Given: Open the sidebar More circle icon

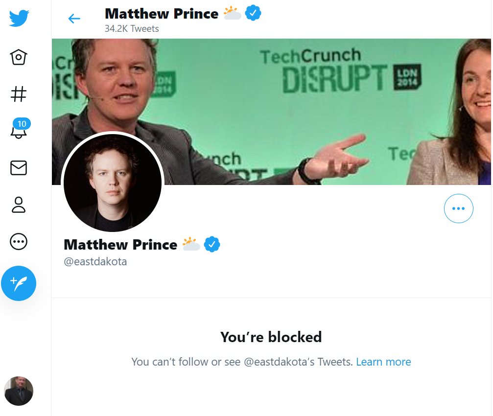Looking at the screenshot, I should [x=19, y=241].
